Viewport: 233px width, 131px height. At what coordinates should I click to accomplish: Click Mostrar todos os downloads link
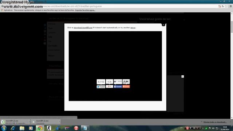pos(215,122)
